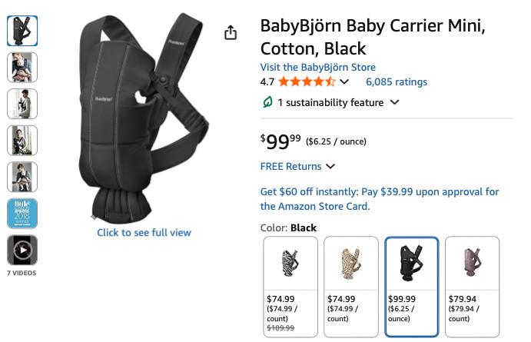The height and width of the screenshot is (342, 531).
Task: Click to see full view link
Action: pyautogui.click(x=144, y=232)
